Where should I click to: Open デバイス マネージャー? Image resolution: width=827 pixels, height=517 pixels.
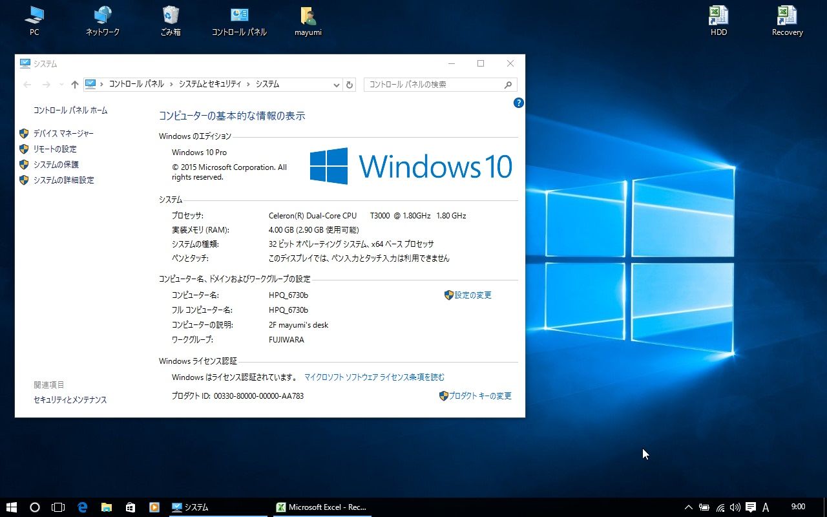(x=63, y=134)
